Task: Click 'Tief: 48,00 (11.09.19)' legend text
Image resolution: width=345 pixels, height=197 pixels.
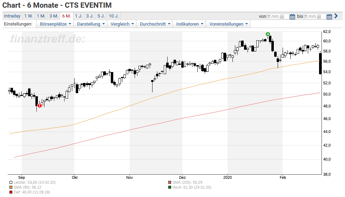Action: (x=32, y=192)
